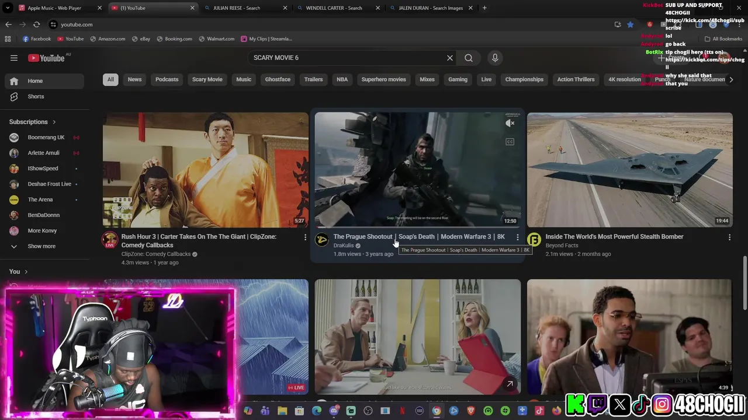Screen dimensions: 748x420
Task: Open OBS Studio in the taskbar
Action: pyautogui.click(x=368, y=411)
